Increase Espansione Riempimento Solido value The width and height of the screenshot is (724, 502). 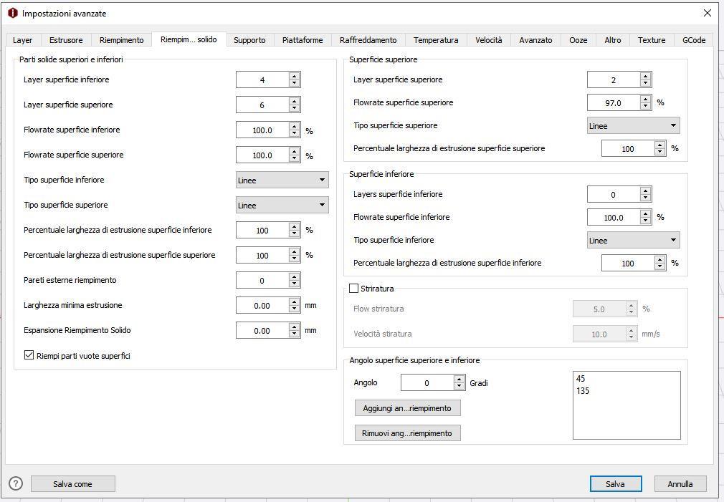pyautogui.click(x=294, y=327)
